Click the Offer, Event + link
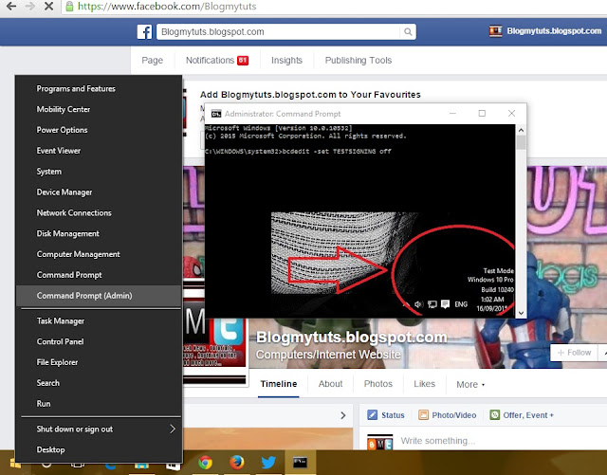This screenshot has height=475, width=607. pyautogui.click(x=528, y=415)
